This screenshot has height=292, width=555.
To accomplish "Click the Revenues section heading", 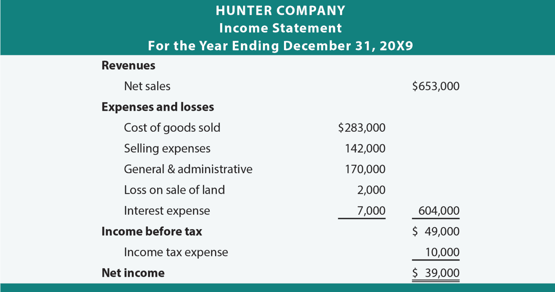I will [128, 66].
